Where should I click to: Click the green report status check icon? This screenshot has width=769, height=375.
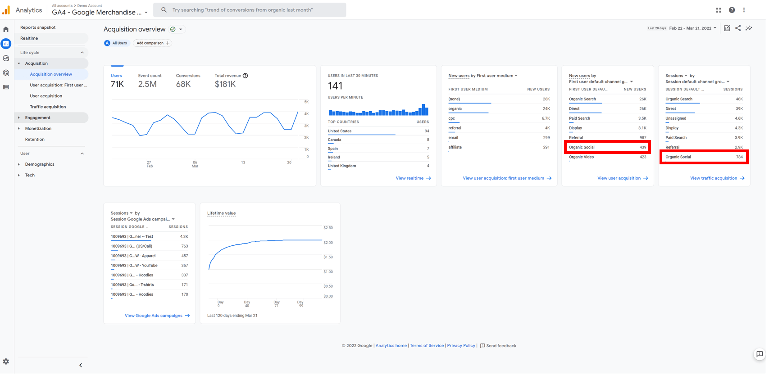[x=173, y=29]
